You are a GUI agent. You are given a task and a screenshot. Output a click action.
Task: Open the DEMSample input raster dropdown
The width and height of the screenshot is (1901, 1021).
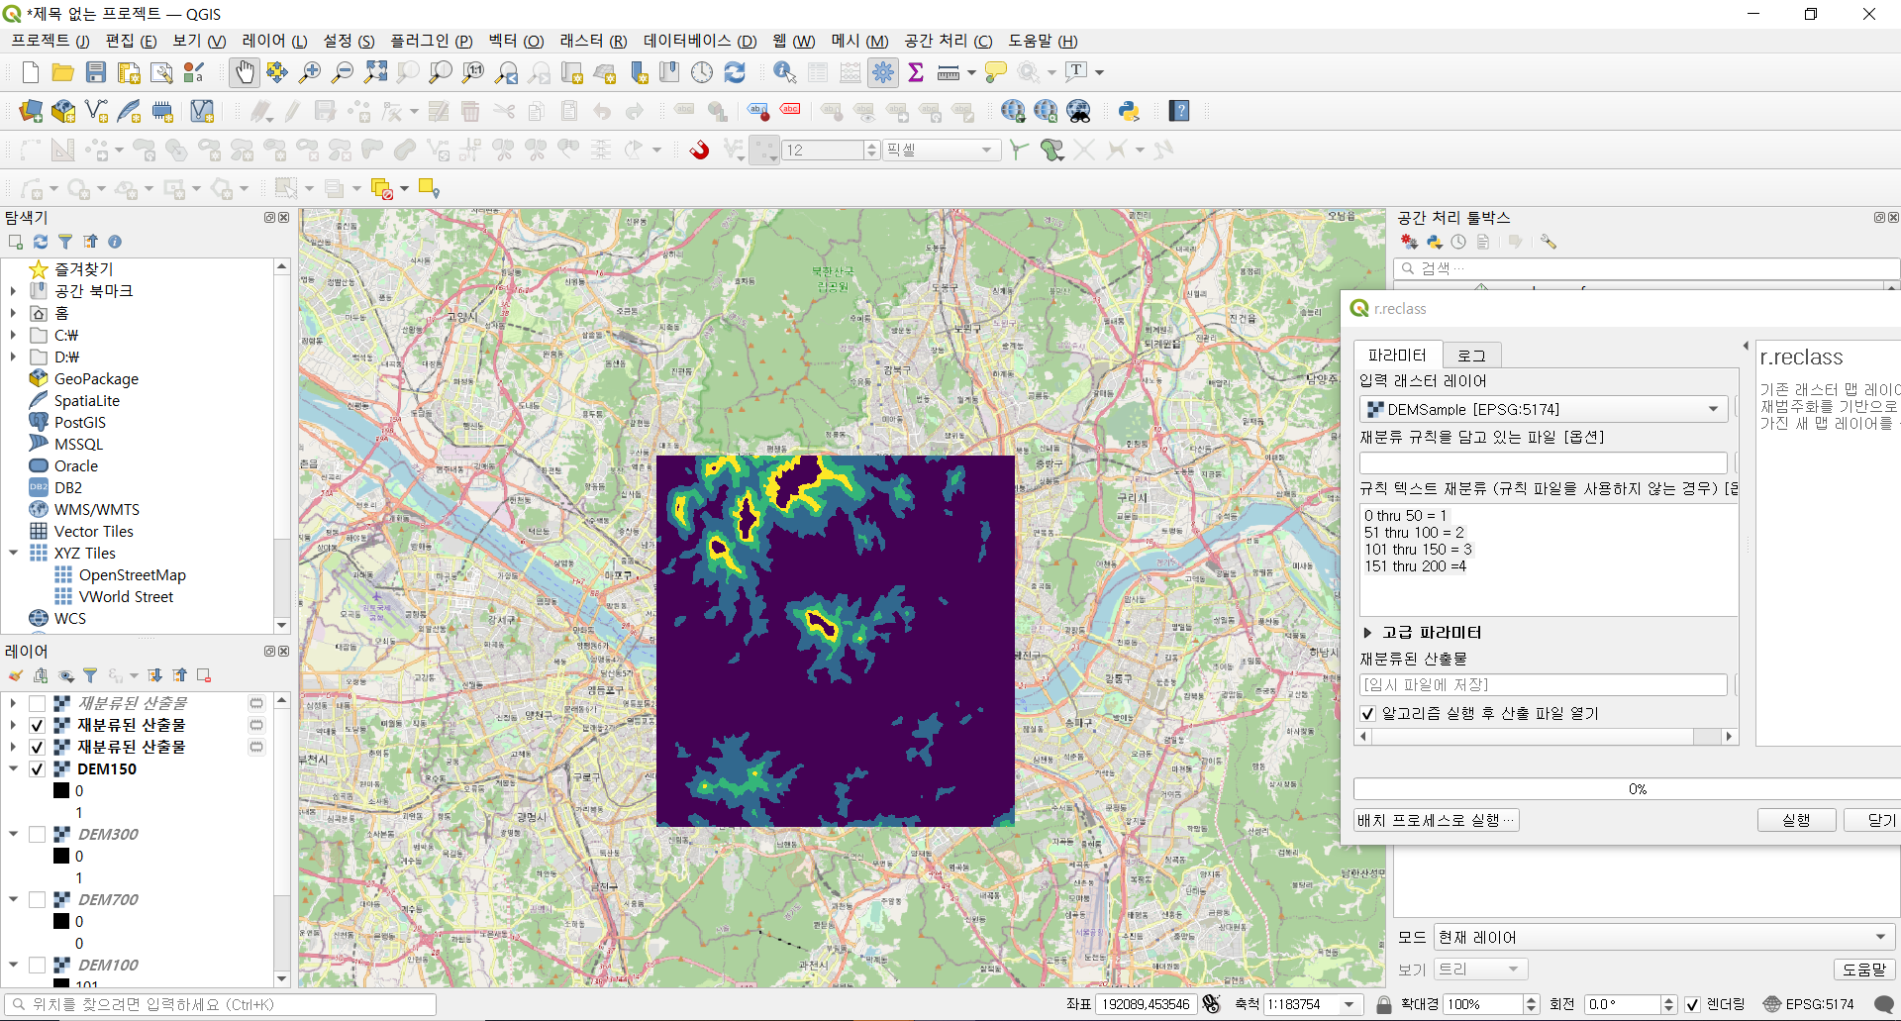(x=1544, y=409)
